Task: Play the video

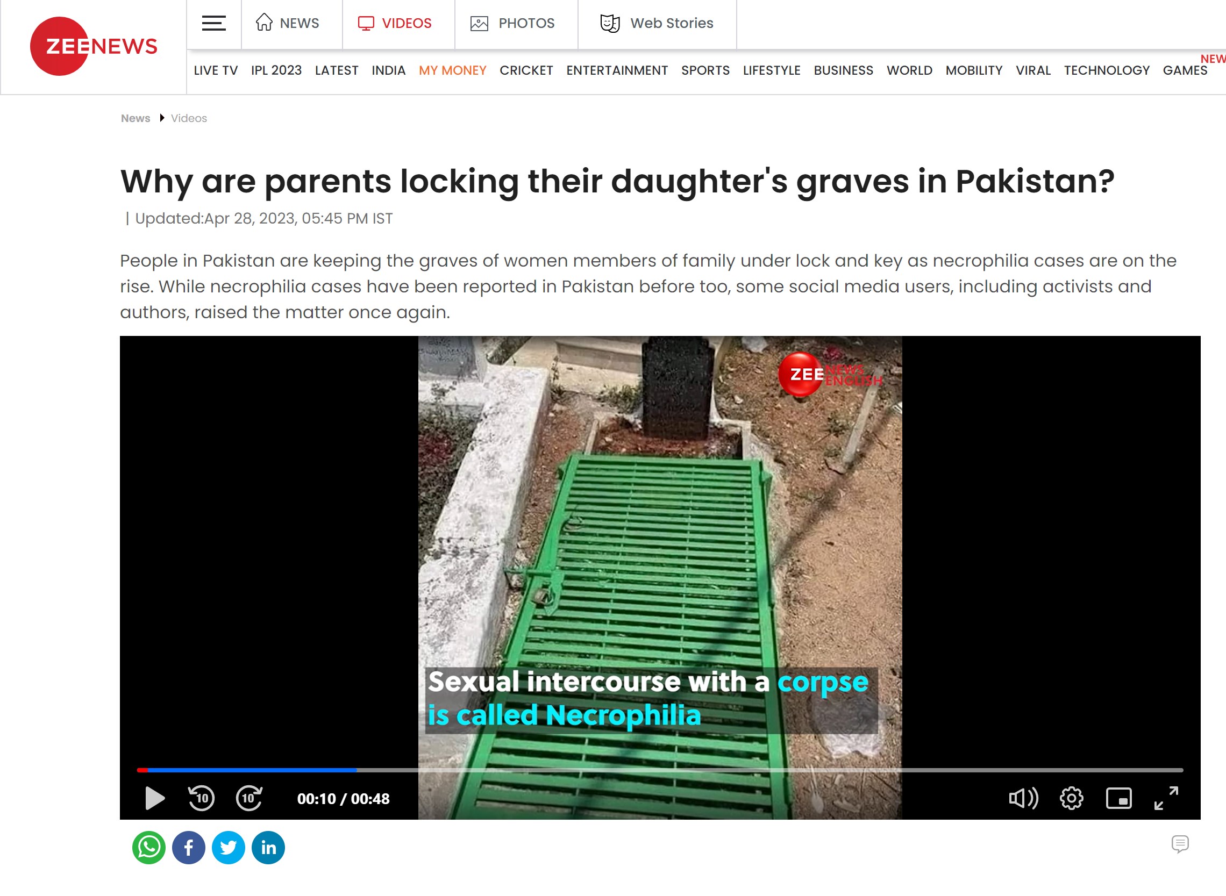Action: click(x=155, y=798)
